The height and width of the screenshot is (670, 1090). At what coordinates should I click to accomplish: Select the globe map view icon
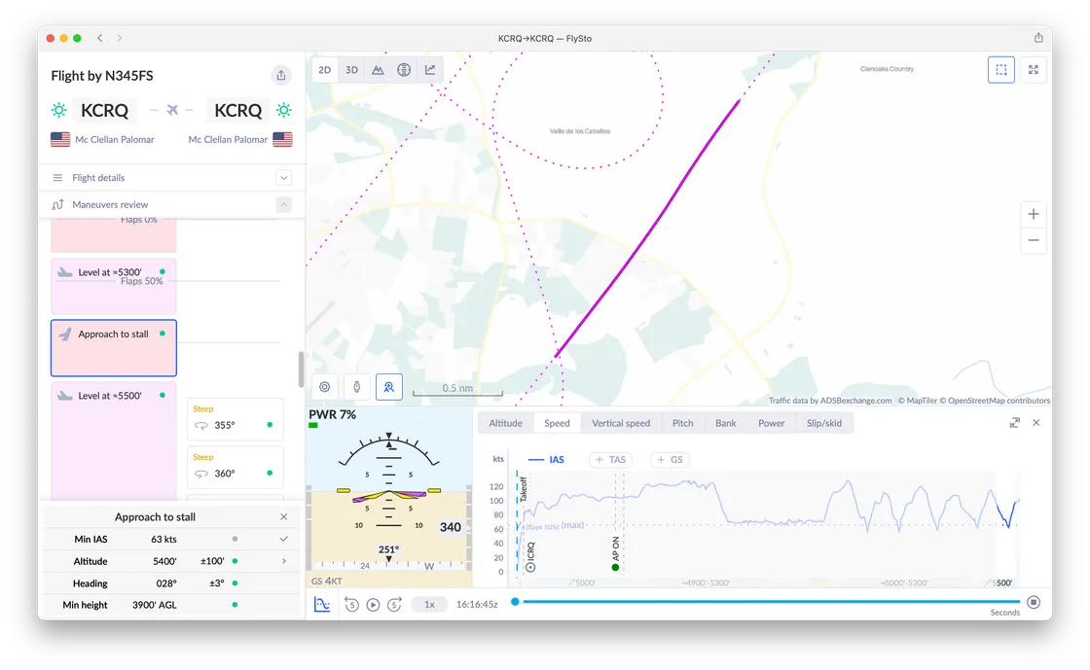point(404,69)
